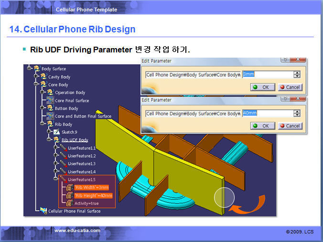
Task: Click the UserFeature1.1 feature icon
Action: tap(63, 148)
